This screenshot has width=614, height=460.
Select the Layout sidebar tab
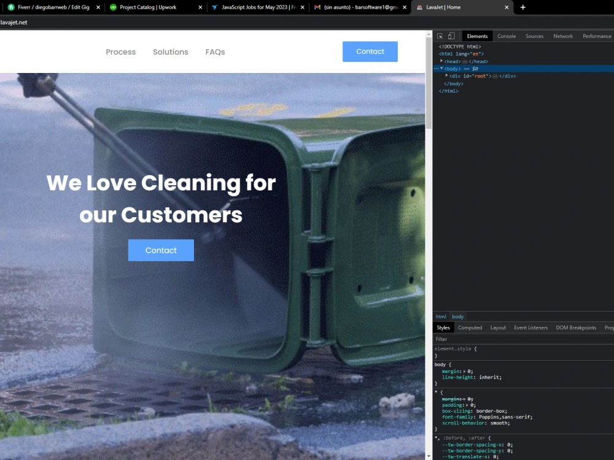[498, 328]
